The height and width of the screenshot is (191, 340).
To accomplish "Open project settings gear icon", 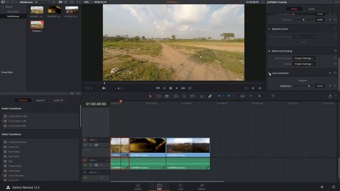I will coord(334,187).
